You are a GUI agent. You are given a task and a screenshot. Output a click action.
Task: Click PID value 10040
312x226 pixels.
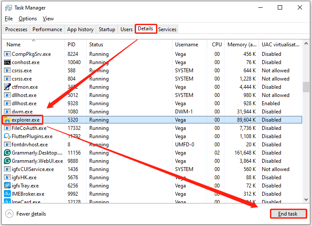click(74, 62)
